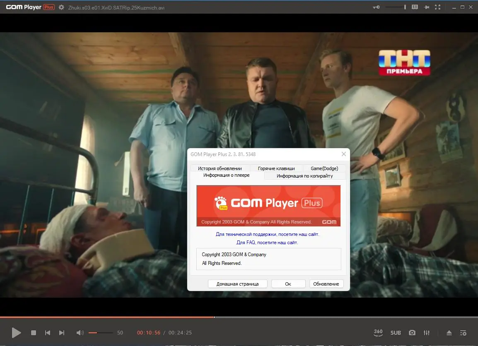Adjust the volume slider
The width and height of the screenshot is (478, 346).
tap(101, 332)
